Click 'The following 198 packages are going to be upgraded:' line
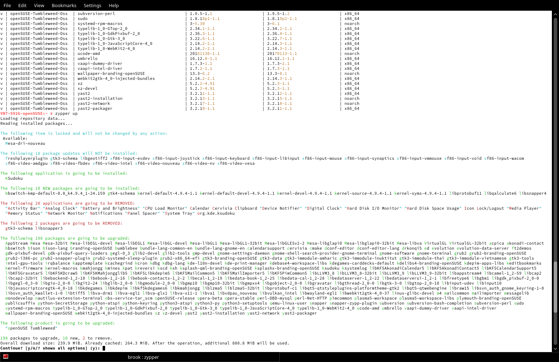559x362 pixels. (x=65, y=238)
